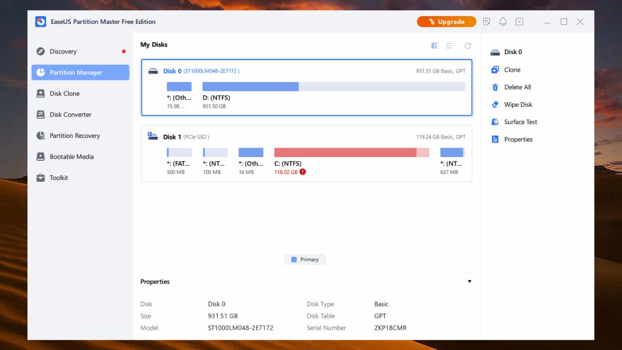
Task: Switch to list view icon
Action: [449, 46]
